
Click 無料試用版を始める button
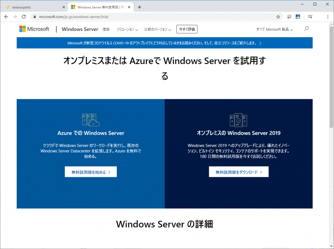(x=91, y=172)
